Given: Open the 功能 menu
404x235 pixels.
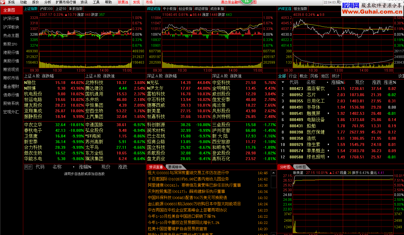Looking at the screenshot, I should coord(24,2).
